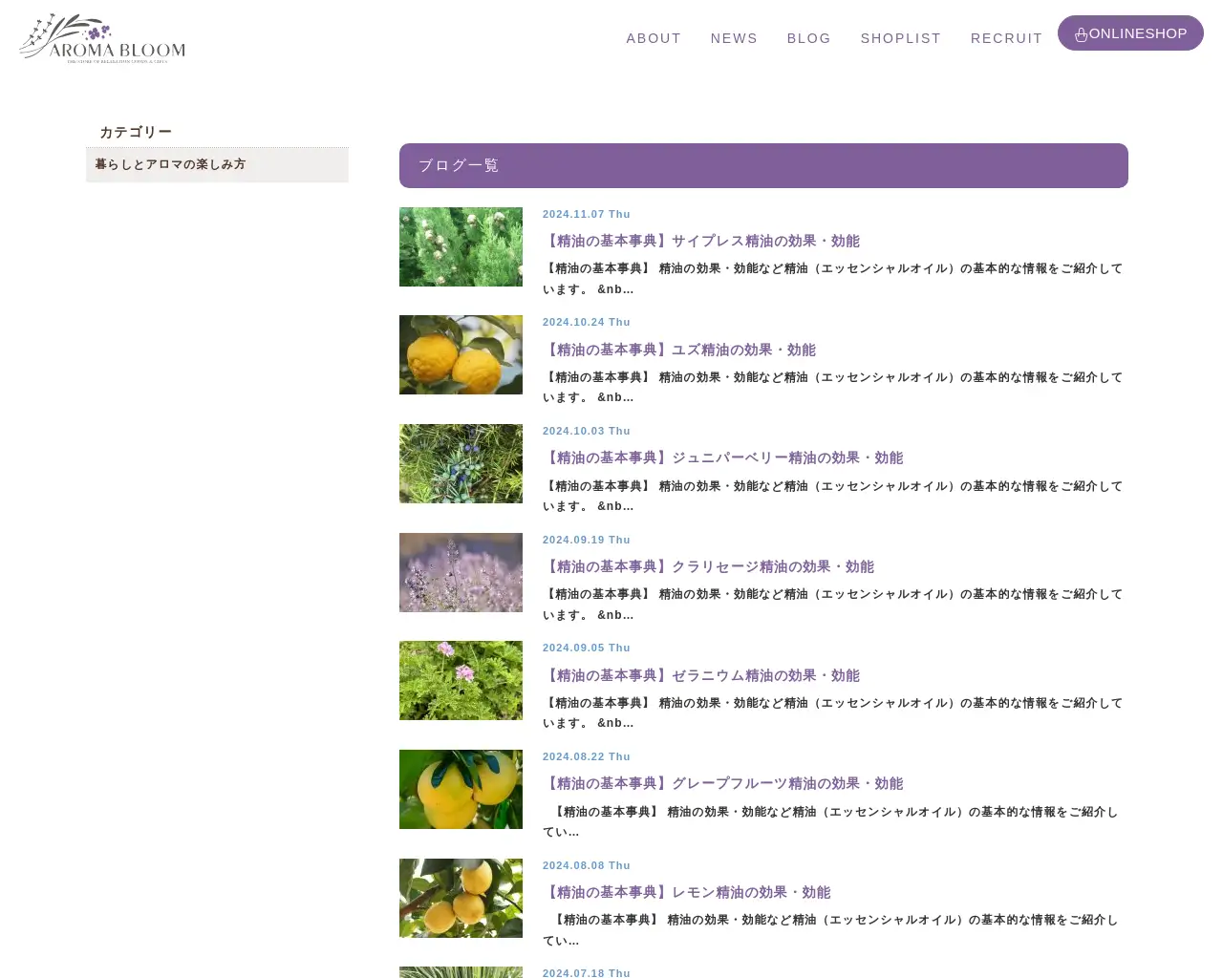Click the cart icon in ONLINESHOP button

point(1081,33)
